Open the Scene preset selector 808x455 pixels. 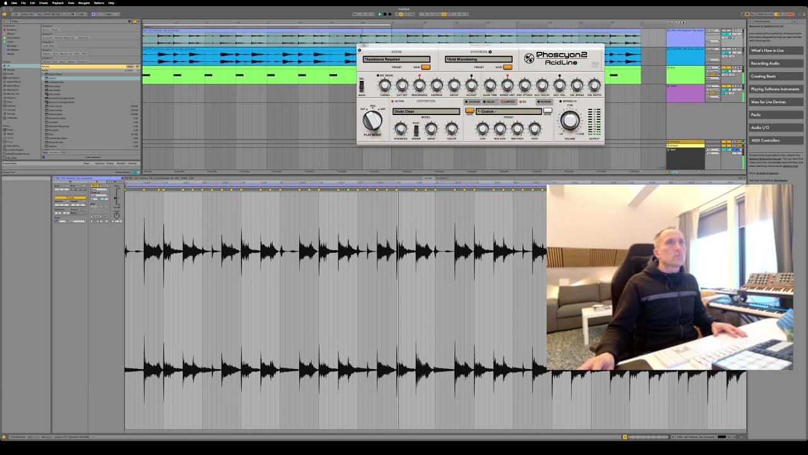tap(396, 59)
